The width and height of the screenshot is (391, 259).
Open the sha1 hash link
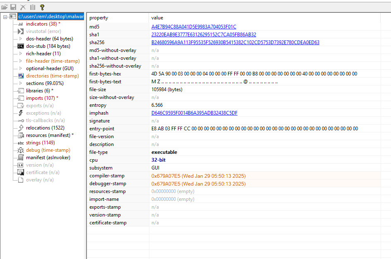tap(204, 35)
